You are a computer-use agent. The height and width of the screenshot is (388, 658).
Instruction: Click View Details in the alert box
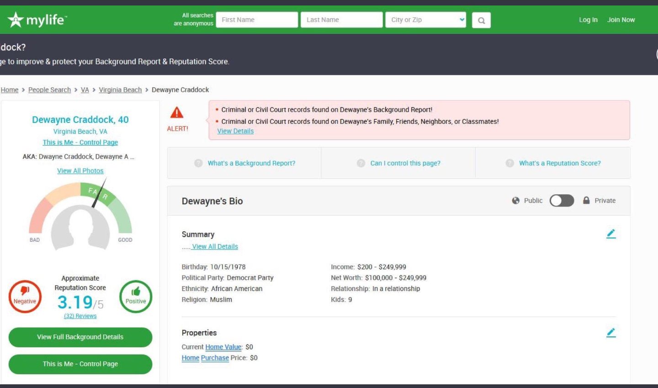[235, 131]
